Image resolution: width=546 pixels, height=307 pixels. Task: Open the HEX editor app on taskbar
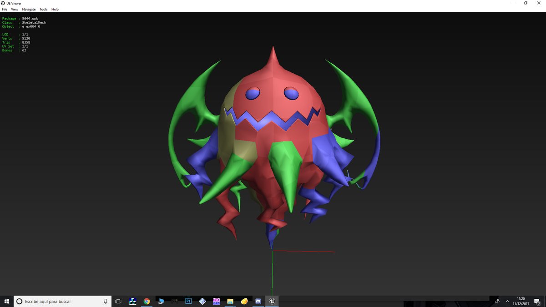217,301
